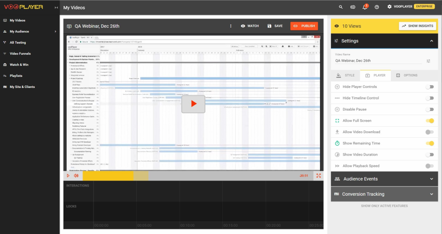Enable Allow Video Download switch
Image resolution: width=442 pixels, height=234 pixels.
pos(430,132)
